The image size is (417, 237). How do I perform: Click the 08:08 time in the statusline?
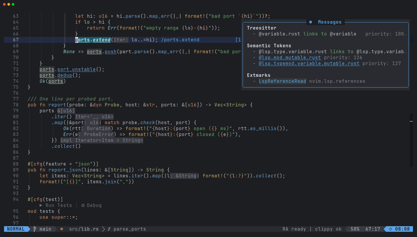pos(403,229)
